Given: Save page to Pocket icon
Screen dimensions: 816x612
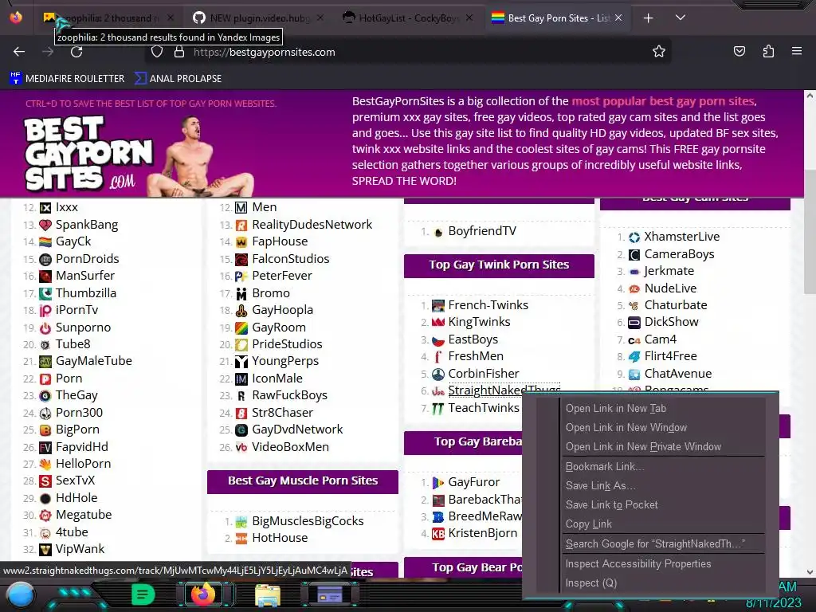Looking at the screenshot, I should pos(739,51).
